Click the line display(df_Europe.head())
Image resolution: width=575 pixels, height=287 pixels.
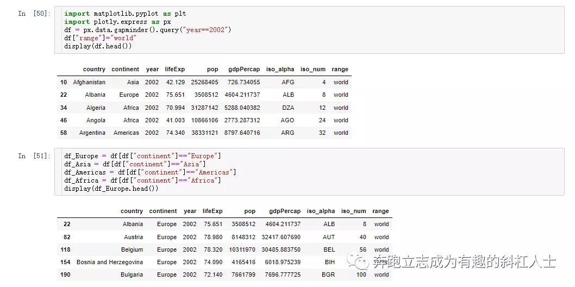click(111, 189)
